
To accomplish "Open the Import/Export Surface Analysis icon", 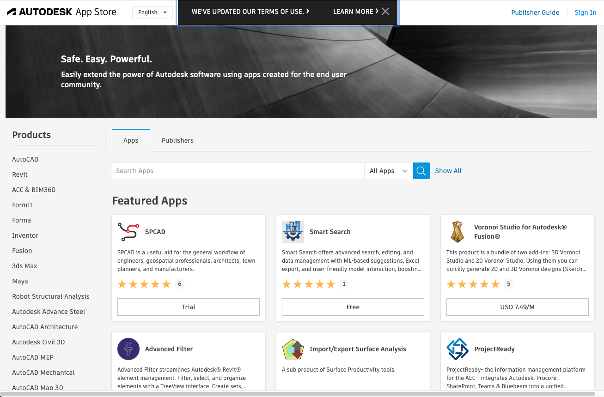I will pos(293,349).
